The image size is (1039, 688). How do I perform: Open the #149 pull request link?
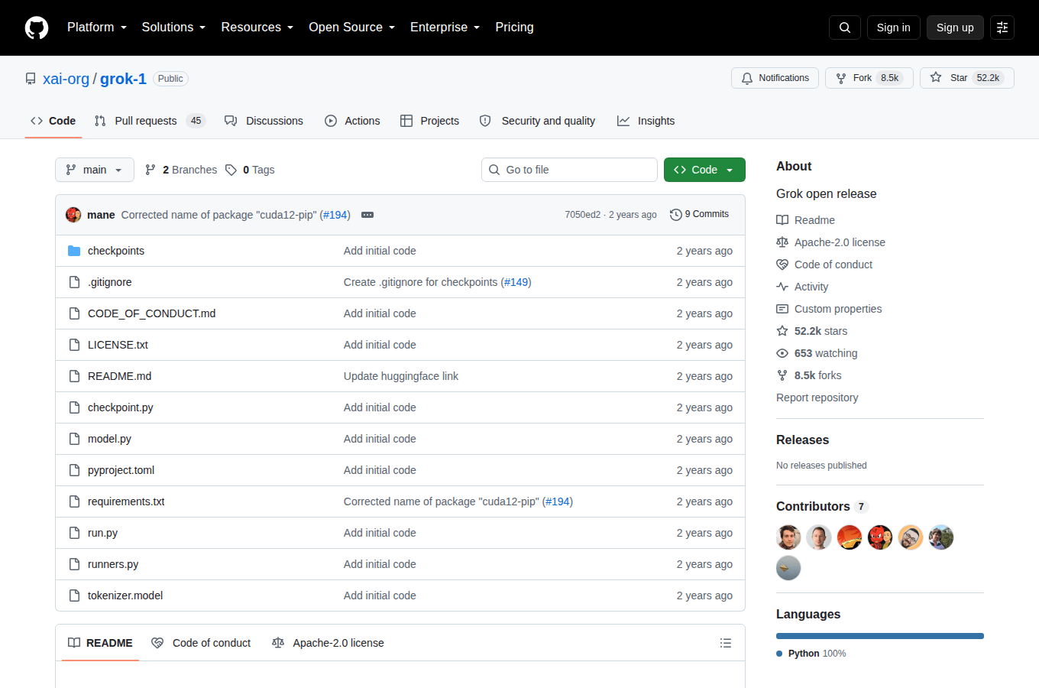tap(516, 282)
